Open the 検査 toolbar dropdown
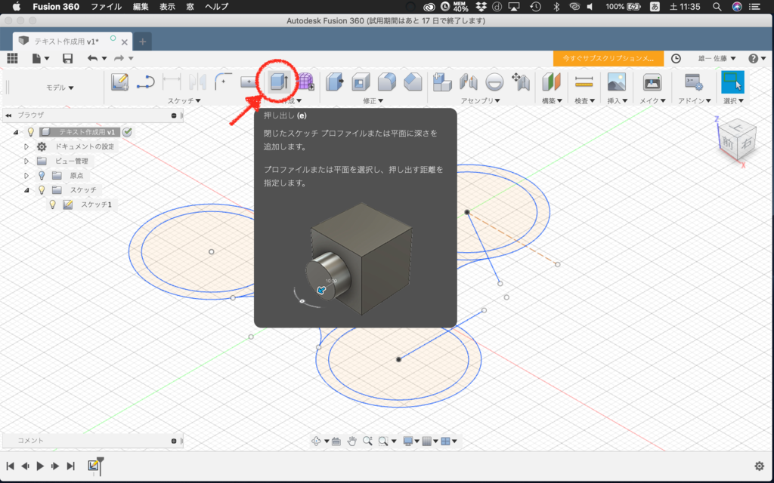This screenshot has width=774, height=483. click(584, 100)
